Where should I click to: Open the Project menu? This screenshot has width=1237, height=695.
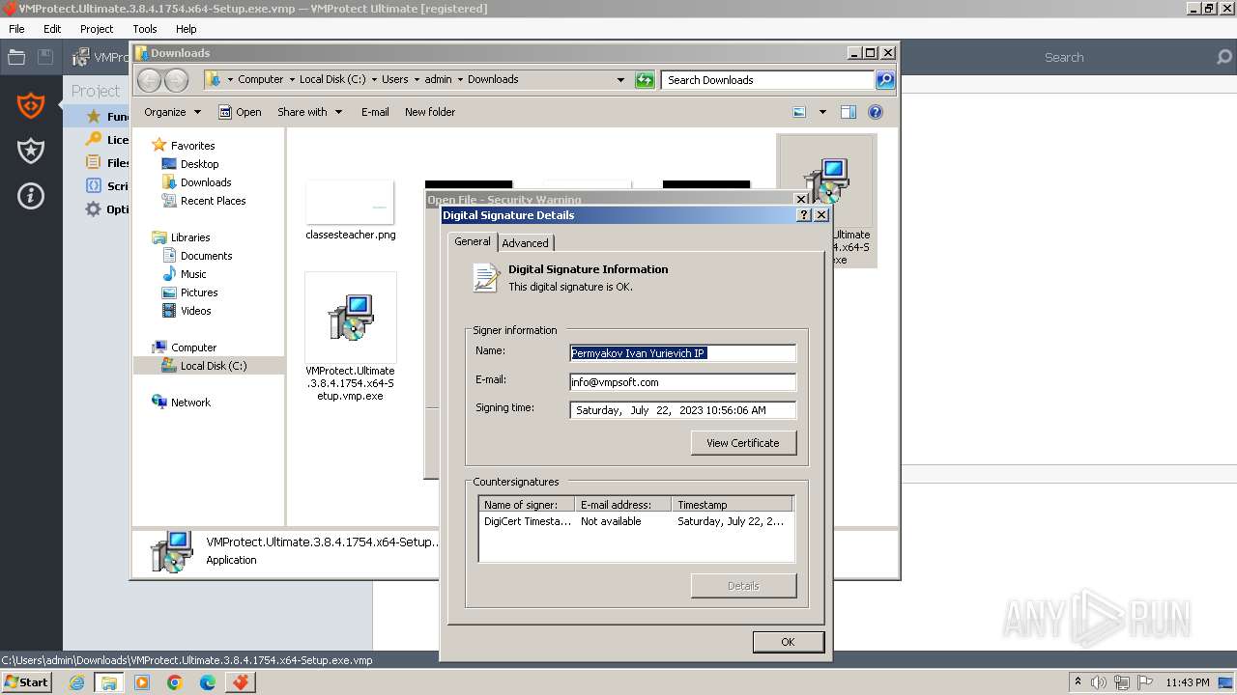97,29
